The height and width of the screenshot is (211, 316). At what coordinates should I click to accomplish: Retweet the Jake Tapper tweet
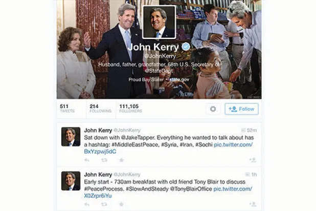pos(104,160)
